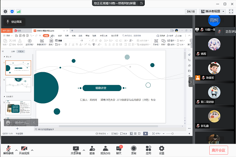This screenshot has height=157, width=236.
Task: Show the 成员(50) members list
Action: [105, 149]
